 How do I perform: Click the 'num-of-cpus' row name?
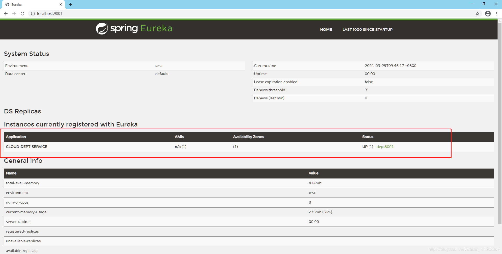(17, 202)
